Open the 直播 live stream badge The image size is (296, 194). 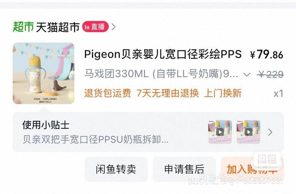[95, 27]
